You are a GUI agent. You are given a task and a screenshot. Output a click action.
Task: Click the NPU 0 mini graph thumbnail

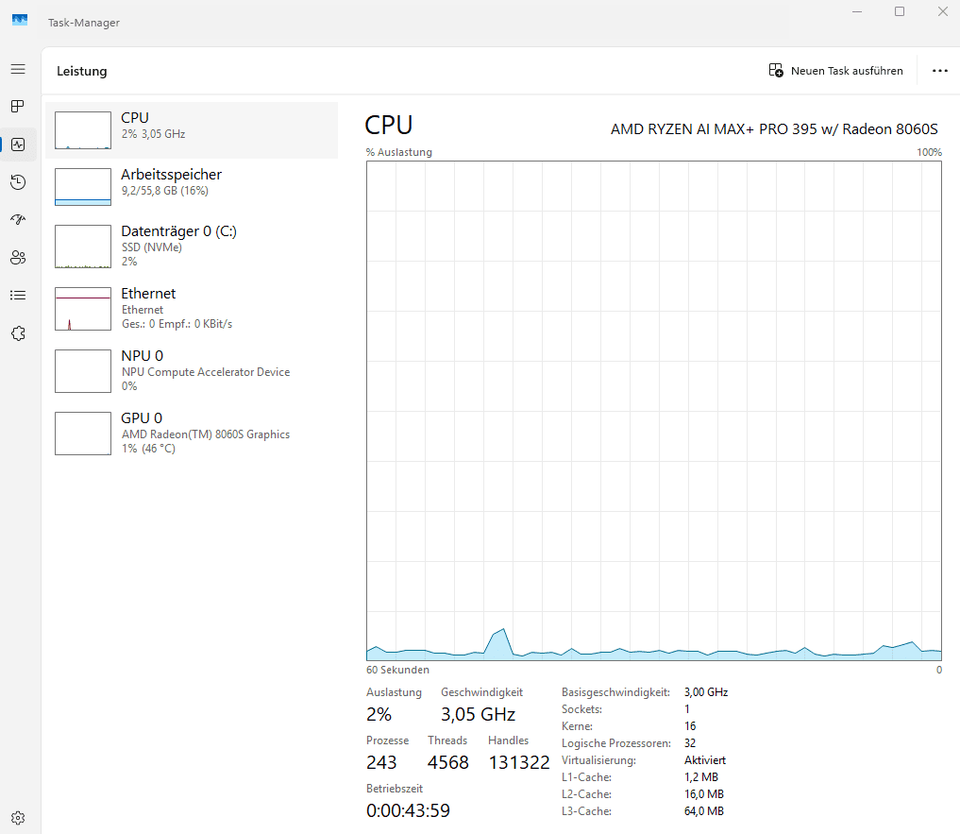(83, 371)
